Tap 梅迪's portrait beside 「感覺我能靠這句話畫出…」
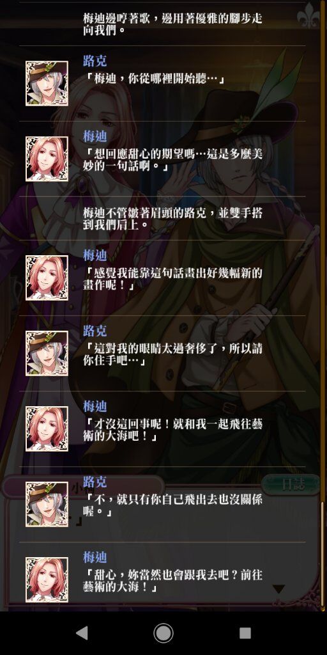This screenshot has height=655, width=327. click(47, 278)
